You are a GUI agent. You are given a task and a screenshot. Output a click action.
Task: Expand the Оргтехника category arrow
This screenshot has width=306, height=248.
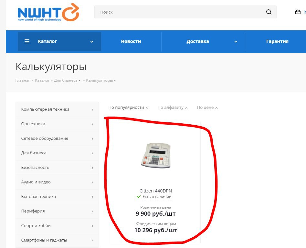tap(92, 124)
